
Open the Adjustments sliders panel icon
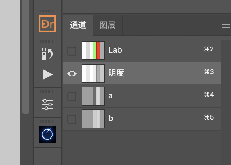[x=47, y=104]
